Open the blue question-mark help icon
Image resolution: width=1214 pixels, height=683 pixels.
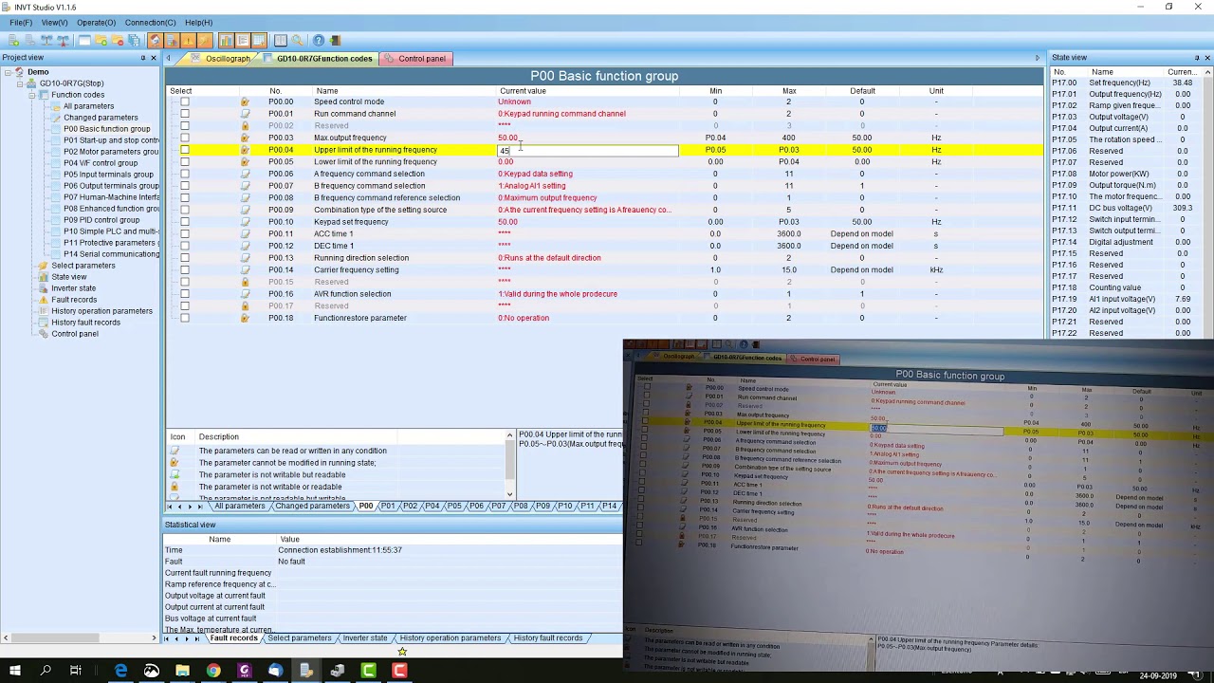318,40
